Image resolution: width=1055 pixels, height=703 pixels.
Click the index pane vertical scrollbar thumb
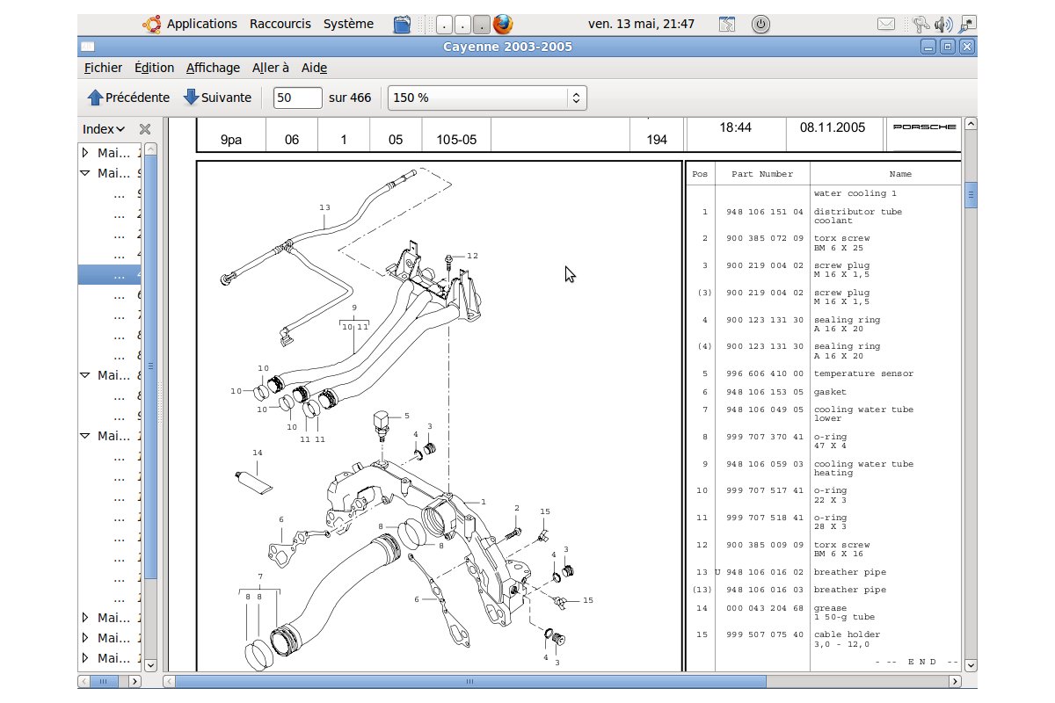[150, 366]
